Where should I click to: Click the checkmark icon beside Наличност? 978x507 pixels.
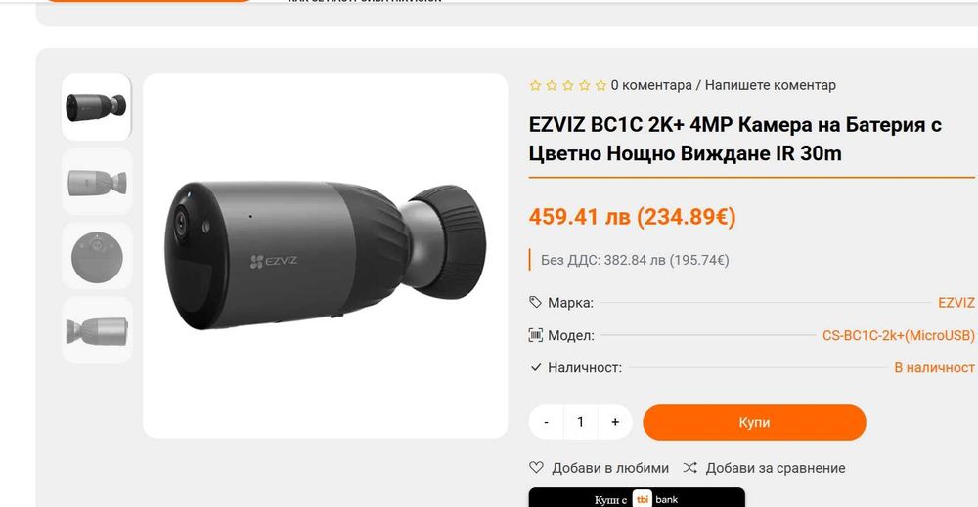pos(535,367)
